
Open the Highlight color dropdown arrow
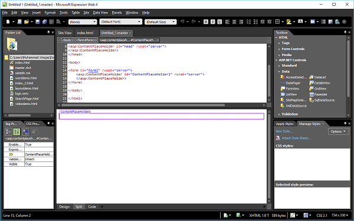pos(294,22)
